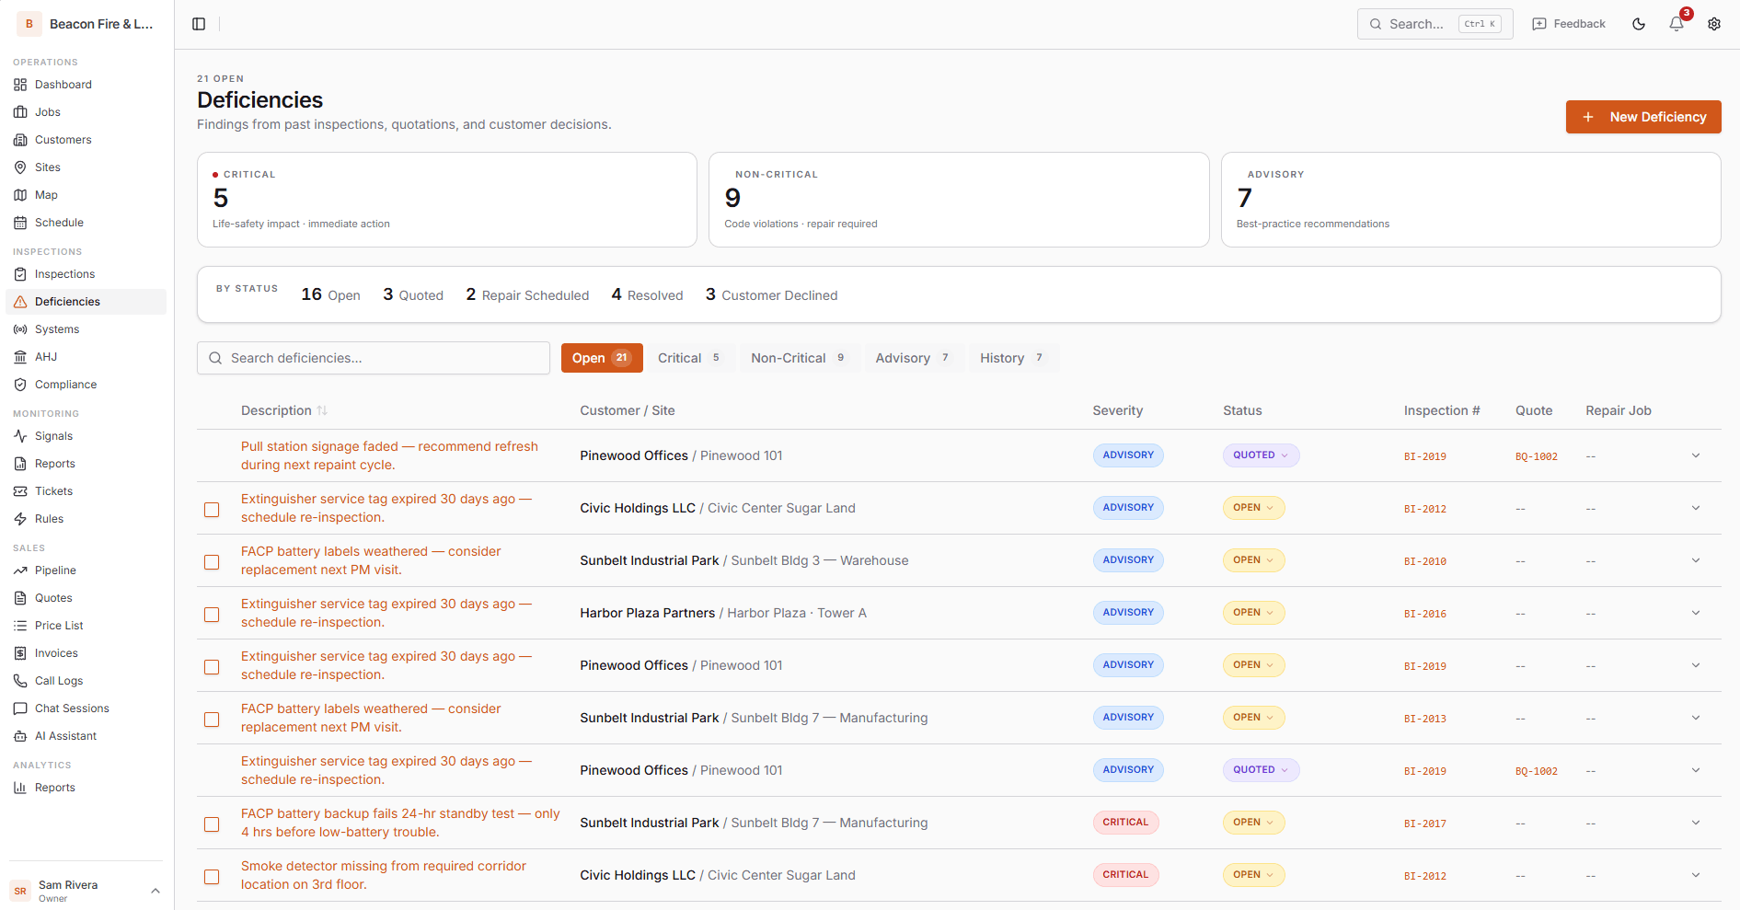The image size is (1740, 910).
Task: Go to AHJ in the sidebar
Action: [x=46, y=357]
